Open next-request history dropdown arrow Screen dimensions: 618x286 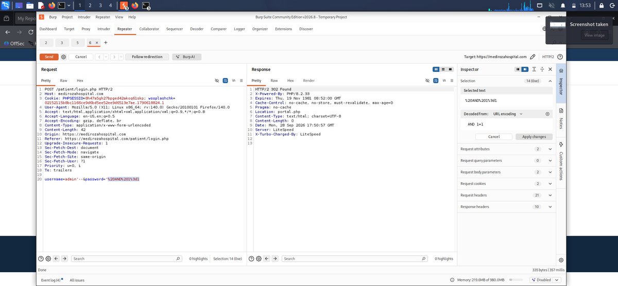click(x=120, y=57)
